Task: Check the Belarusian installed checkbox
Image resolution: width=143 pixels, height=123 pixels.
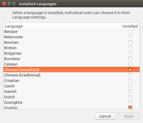Action: click(x=130, y=37)
